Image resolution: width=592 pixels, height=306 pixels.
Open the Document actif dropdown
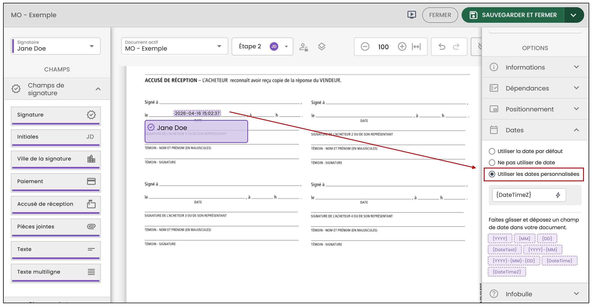click(x=175, y=46)
